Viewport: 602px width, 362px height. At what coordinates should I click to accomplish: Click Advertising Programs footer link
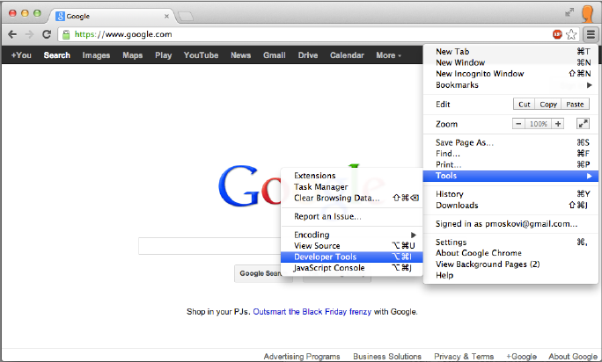[x=302, y=357]
